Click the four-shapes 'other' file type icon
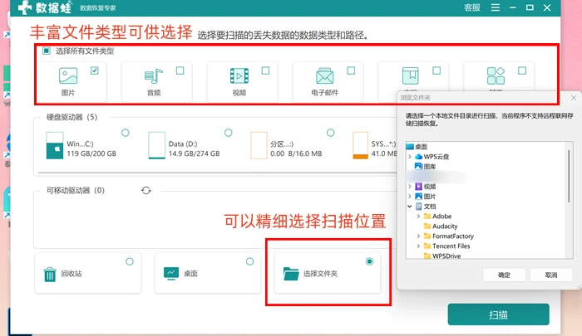582x336 pixels. point(496,76)
